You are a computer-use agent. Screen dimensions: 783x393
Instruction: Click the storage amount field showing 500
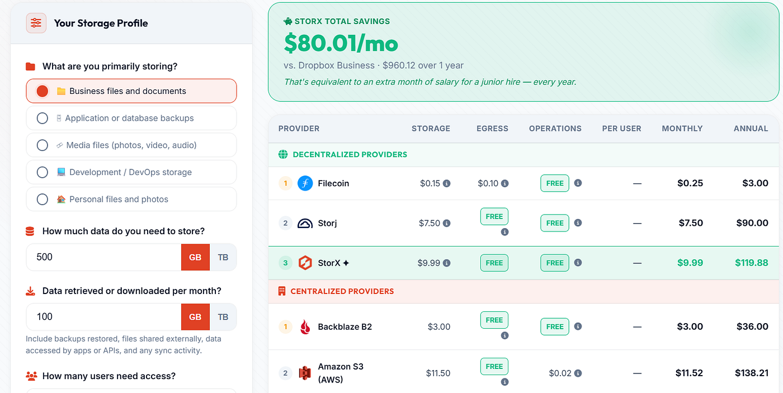tap(104, 257)
